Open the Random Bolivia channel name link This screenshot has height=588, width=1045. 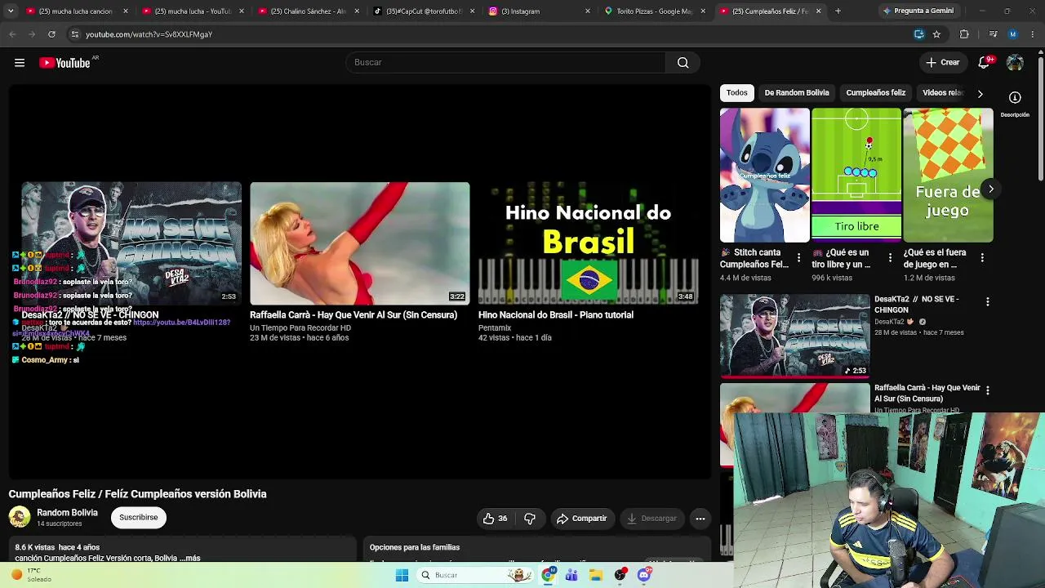[67, 513]
